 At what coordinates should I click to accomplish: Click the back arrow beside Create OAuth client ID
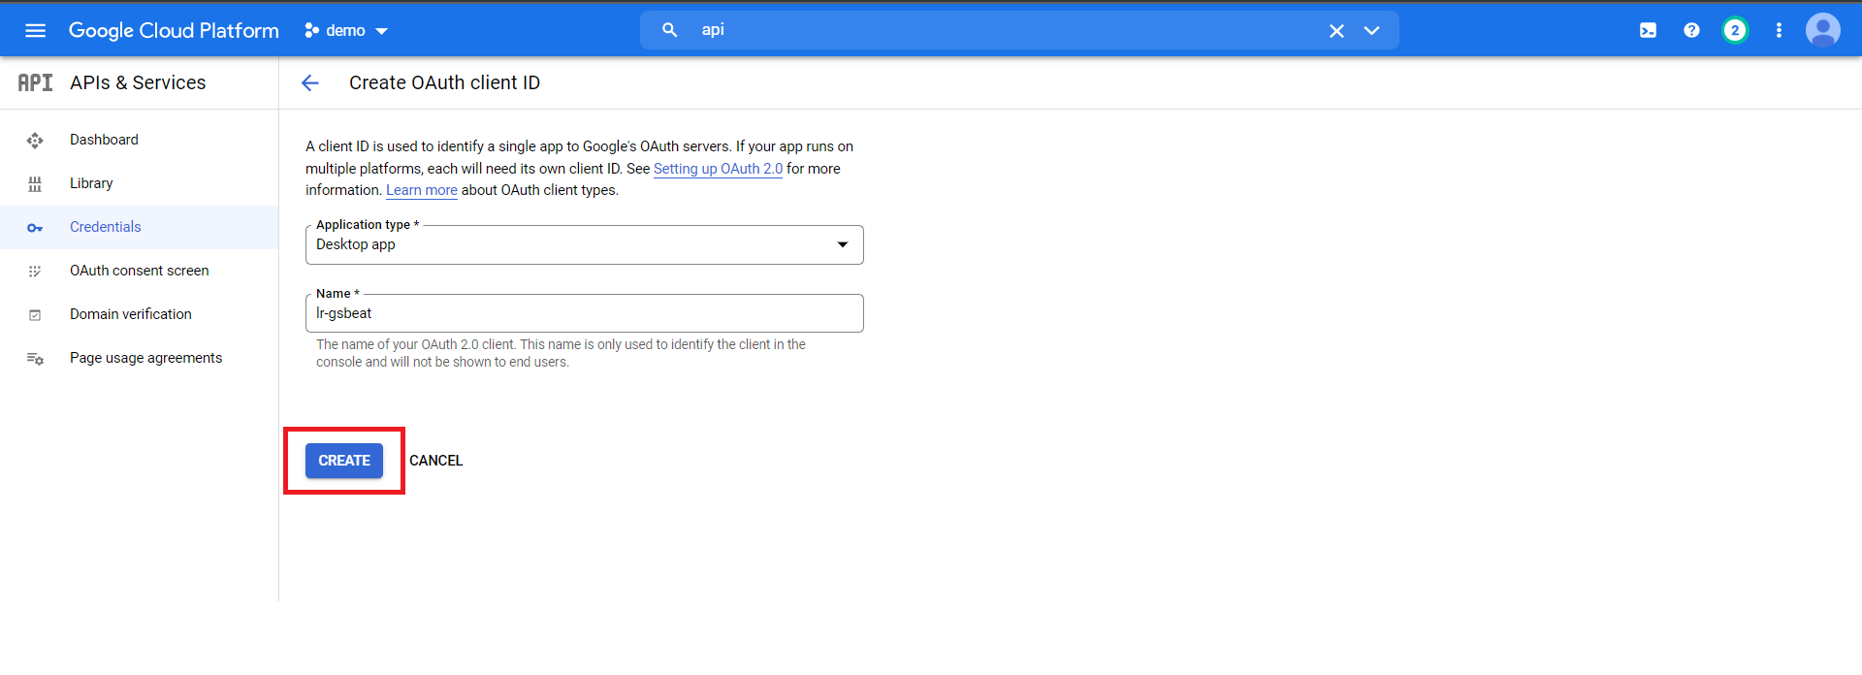[310, 83]
